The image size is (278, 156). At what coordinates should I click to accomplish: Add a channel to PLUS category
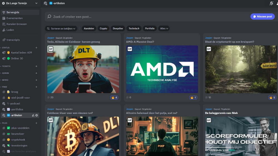pos(36,123)
